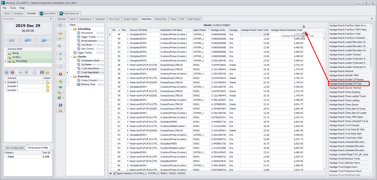This screenshot has height=180, width=377.
Task: Click the save icon in report toolbar
Action: click(x=60, y=105)
